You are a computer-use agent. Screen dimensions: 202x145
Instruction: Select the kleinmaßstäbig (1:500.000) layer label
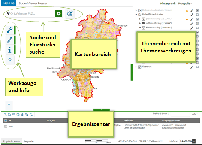[159, 28]
